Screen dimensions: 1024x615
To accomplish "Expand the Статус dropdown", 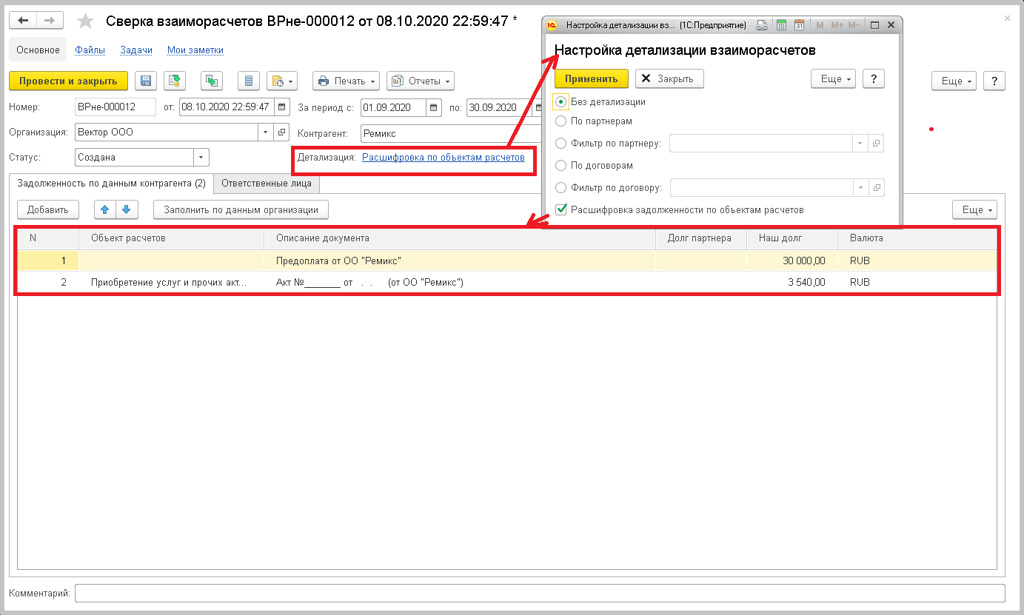I will click(x=201, y=157).
